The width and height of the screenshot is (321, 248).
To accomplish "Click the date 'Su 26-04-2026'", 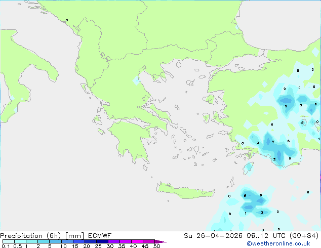I will tap(213, 236).
